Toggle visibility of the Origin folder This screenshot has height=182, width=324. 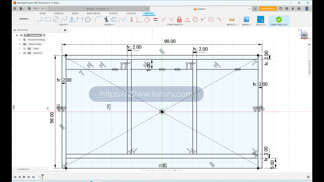tap(25, 49)
